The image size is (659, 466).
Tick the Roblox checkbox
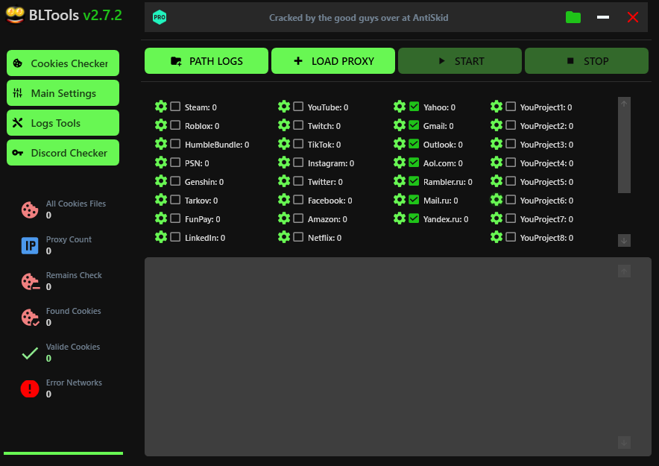(175, 125)
